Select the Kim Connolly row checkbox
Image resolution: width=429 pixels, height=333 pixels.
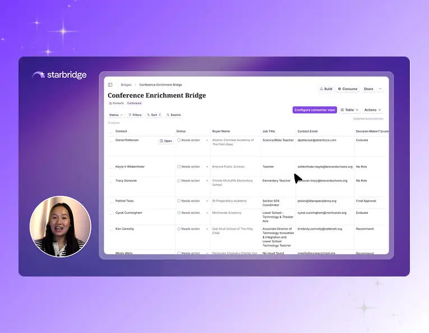coord(111,229)
